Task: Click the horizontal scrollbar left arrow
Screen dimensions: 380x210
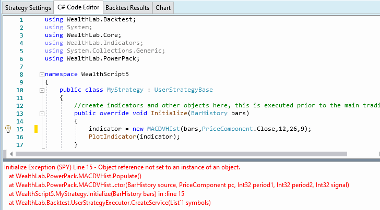Action: pos(11,154)
